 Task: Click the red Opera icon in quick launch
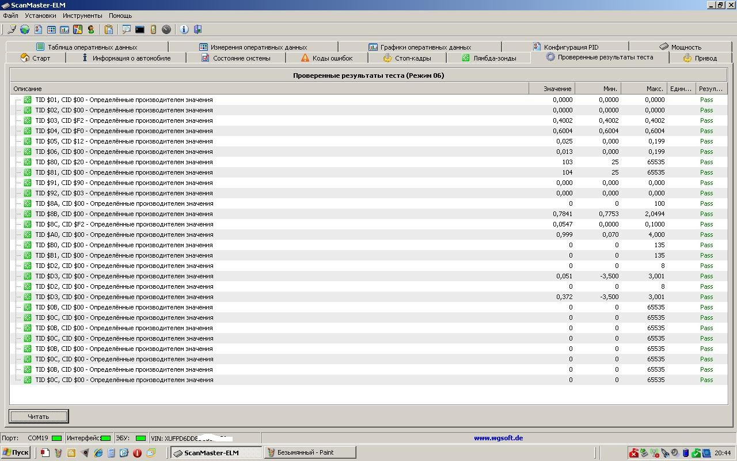[x=137, y=453]
